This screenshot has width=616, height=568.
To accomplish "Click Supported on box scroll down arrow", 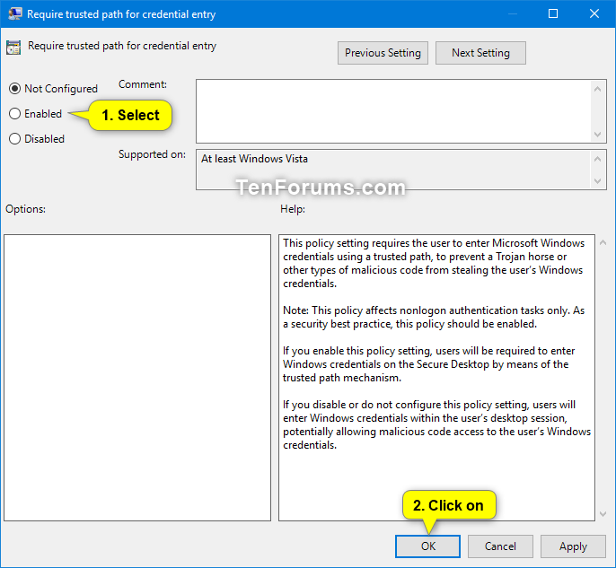I will (x=597, y=181).
